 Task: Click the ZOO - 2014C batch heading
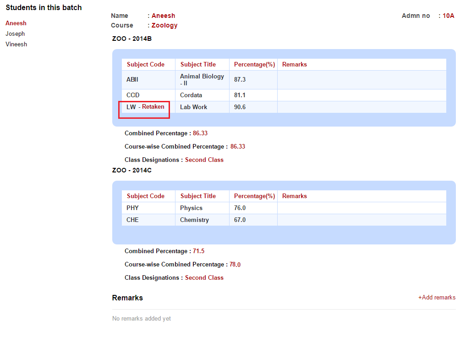click(132, 170)
